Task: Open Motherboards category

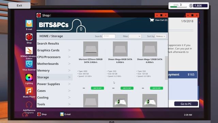Action: coord(54,64)
